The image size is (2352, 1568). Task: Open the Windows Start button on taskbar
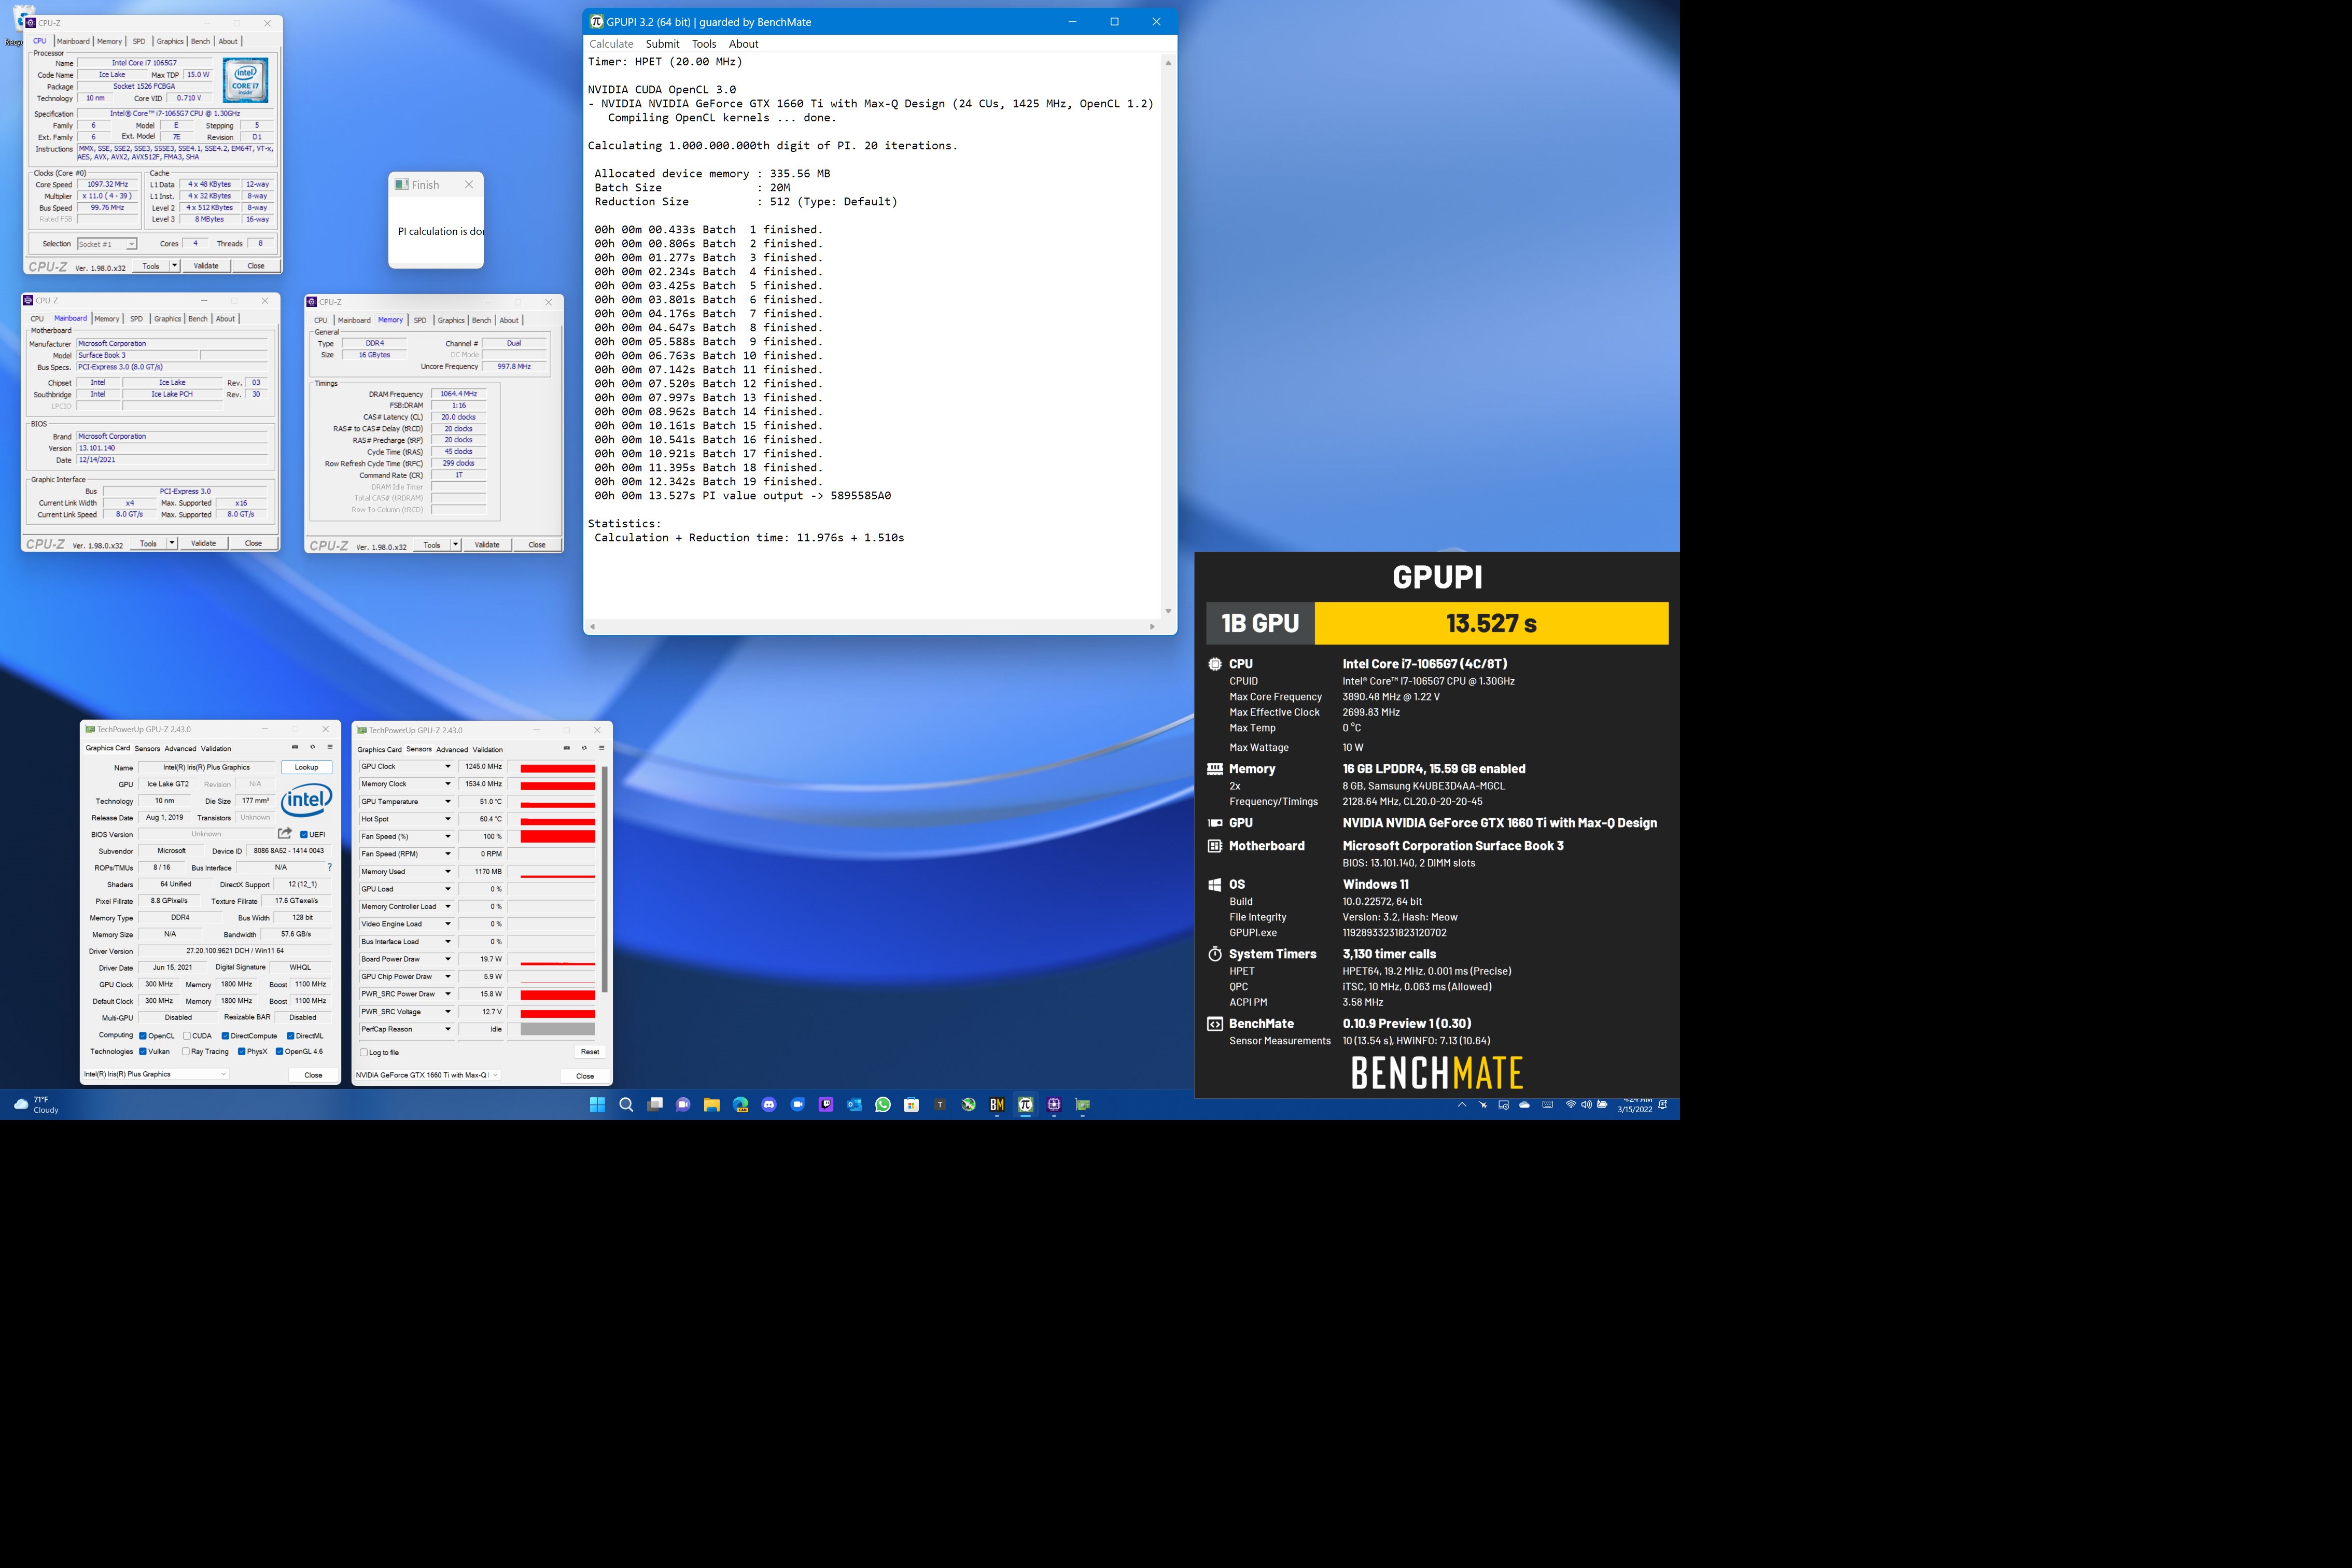coord(597,1104)
